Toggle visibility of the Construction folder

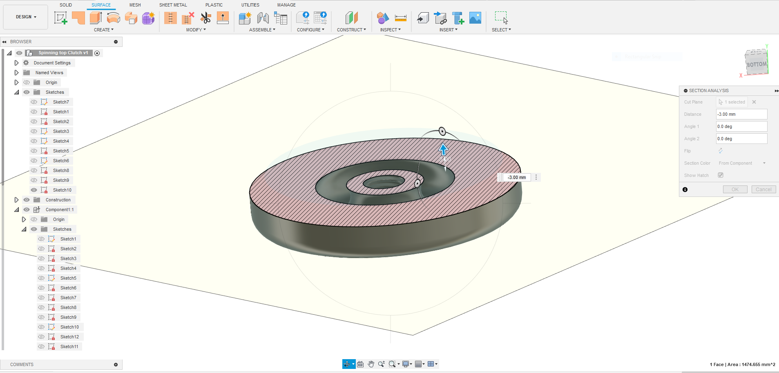click(27, 200)
